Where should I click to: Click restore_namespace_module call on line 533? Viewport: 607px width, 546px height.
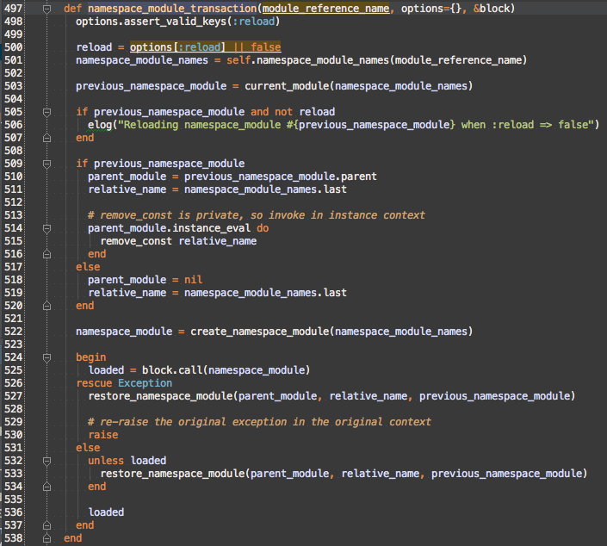point(172,474)
